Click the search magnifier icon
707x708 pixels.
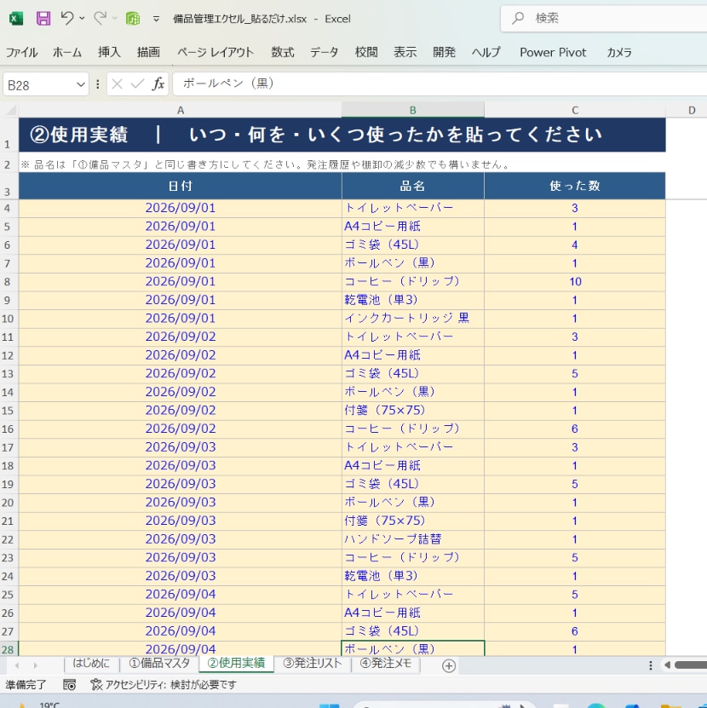click(x=518, y=18)
